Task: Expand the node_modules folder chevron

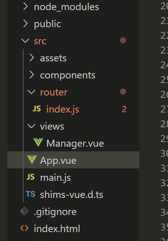Action: click(x=25, y=7)
